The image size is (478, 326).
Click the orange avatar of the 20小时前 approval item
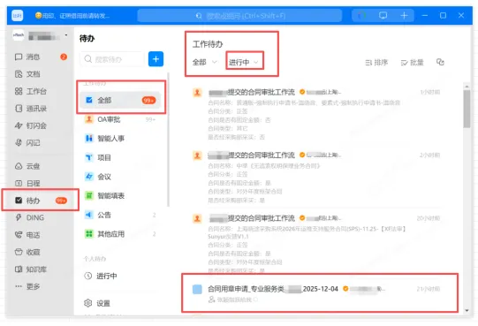(x=197, y=218)
